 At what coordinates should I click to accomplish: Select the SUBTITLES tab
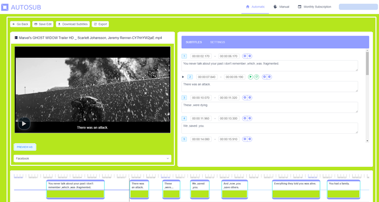click(194, 42)
